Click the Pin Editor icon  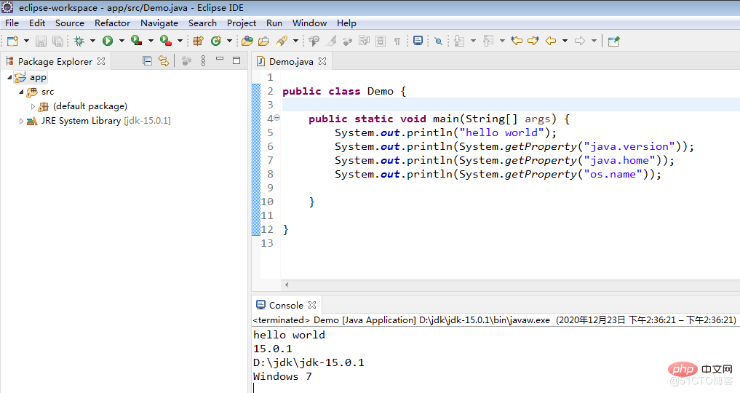click(x=613, y=41)
